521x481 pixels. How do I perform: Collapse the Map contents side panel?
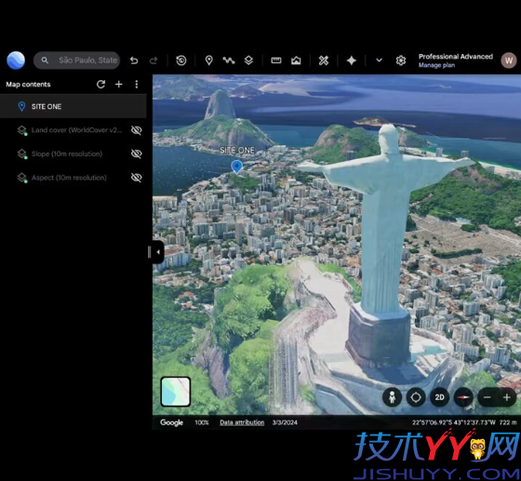tap(158, 252)
